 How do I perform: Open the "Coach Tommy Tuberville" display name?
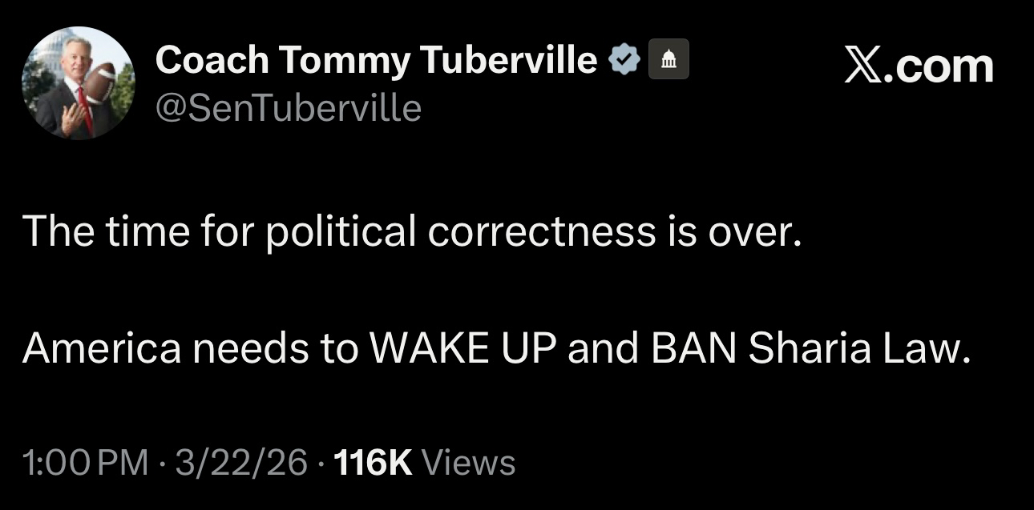click(377, 60)
